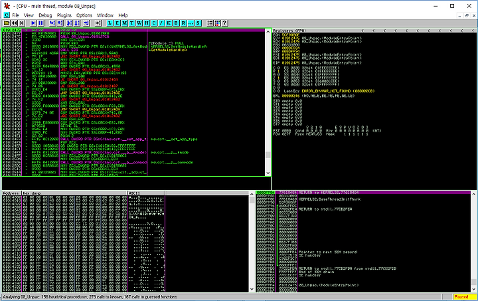The height and width of the screenshot is (301, 478).
Task: Select the msvcrt.__set_app_type comment line
Action: pyautogui.click(x=174, y=139)
